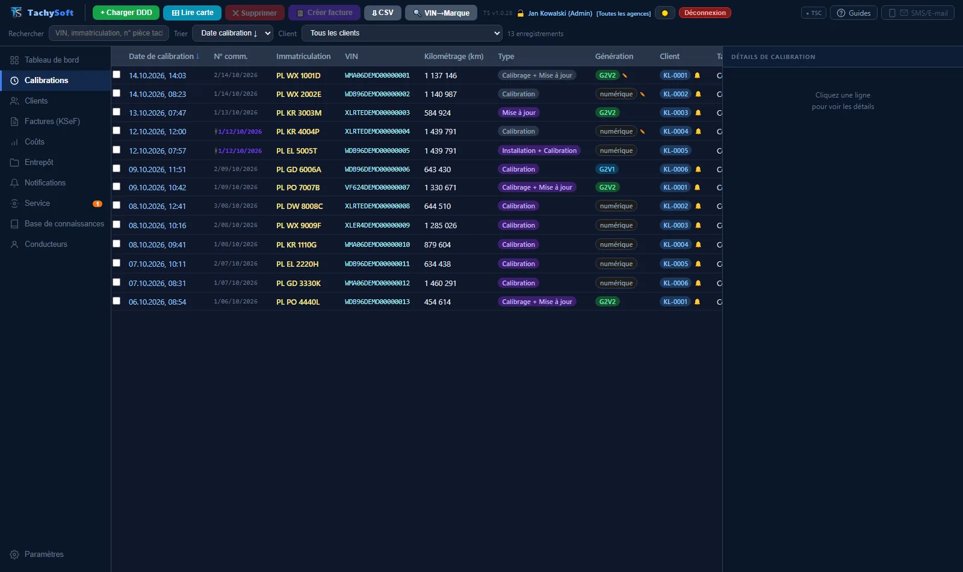This screenshot has width=963, height=572.
Task: Click the Lire carte button
Action: point(193,13)
